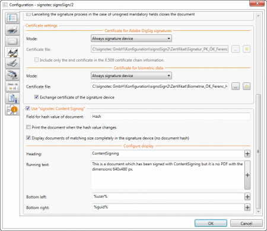Add placeholder to Bottom left field
Viewport: 267px width, 231px height.
[x=247, y=197]
